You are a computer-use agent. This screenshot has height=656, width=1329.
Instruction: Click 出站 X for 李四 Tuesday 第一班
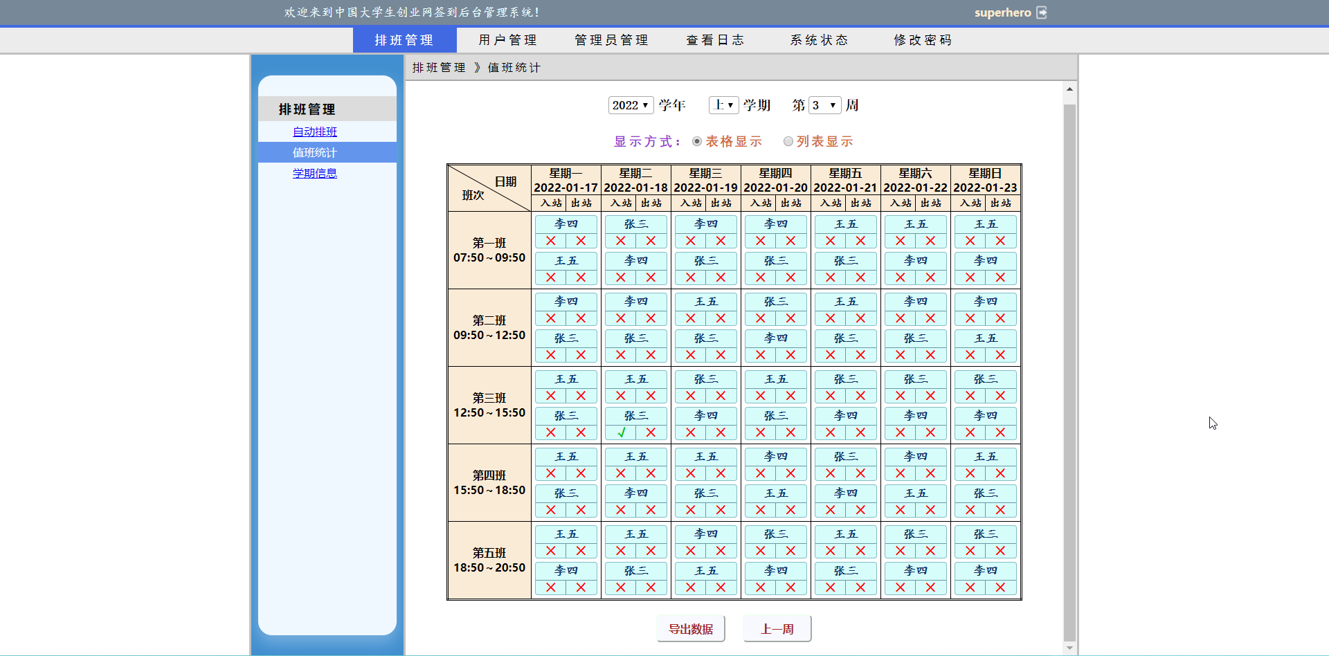[x=651, y=277]
